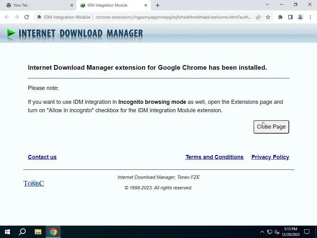
Task: Show hidden system tray icons chevron
Action: pos(262,232)
